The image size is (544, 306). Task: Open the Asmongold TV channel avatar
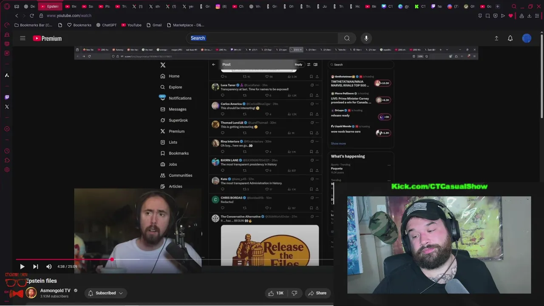(31, 293)
